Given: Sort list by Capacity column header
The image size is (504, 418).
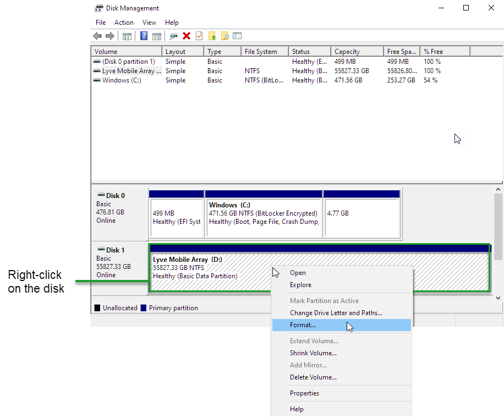Looking at the screenshot, I should tap(347, 52).
